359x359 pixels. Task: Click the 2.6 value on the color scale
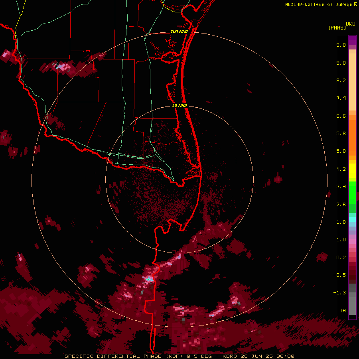pyautogui.click(x=341, y=205)
